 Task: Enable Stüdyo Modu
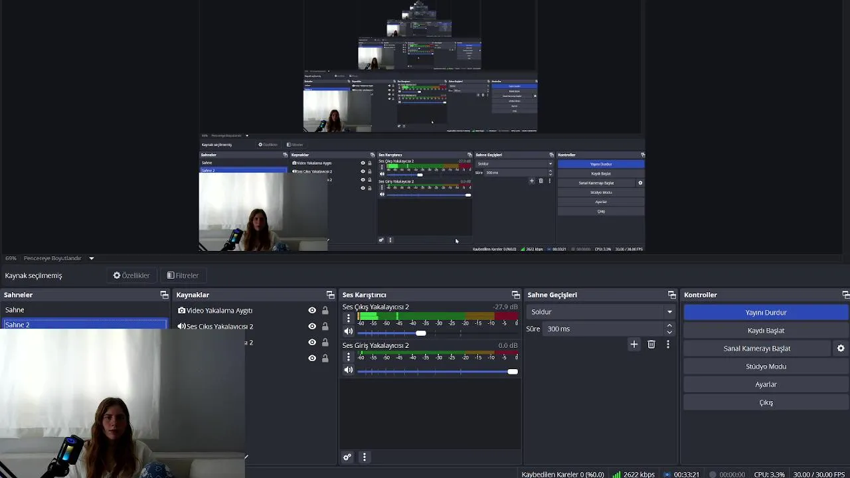766,366
